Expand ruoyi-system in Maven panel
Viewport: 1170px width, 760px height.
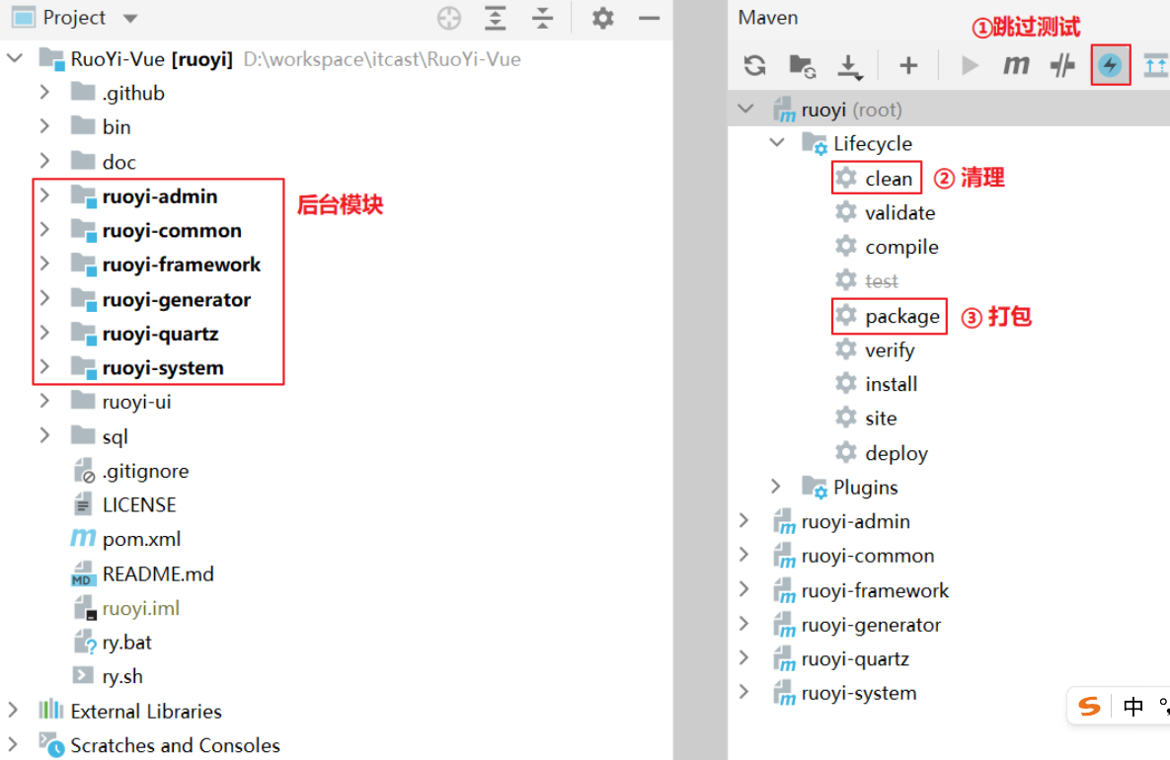tap(743, 692)
